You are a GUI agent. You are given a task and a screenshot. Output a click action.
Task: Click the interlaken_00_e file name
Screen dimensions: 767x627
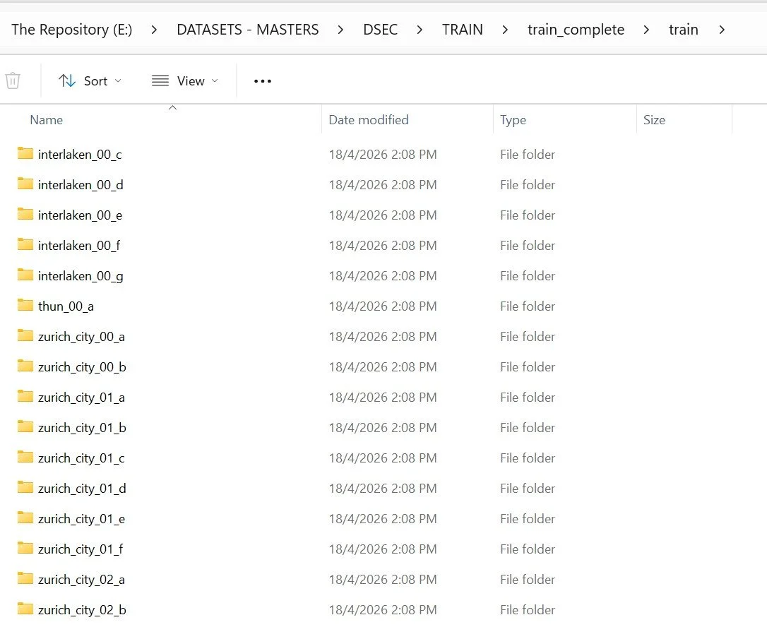pos(81,215)
